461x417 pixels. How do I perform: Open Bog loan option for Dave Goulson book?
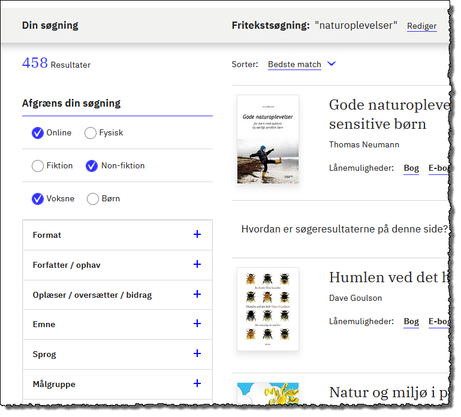pos(411,322)
